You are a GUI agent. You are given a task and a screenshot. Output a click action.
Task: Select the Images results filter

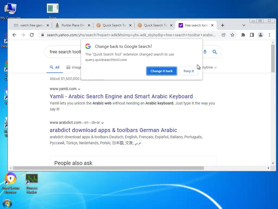click(x=74, y=67)
